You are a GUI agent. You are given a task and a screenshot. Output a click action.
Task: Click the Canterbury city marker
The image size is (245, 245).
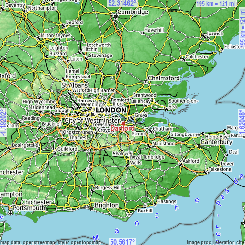[x=199, y=146]
